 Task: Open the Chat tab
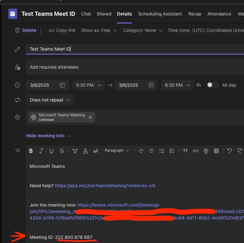86,14
